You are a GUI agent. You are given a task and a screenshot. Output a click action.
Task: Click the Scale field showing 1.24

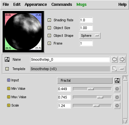point(64,106)
